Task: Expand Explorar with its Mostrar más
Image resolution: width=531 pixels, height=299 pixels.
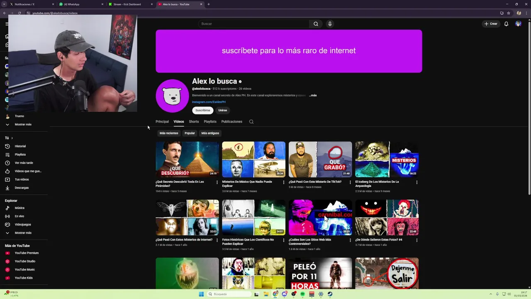Action: 24,233
